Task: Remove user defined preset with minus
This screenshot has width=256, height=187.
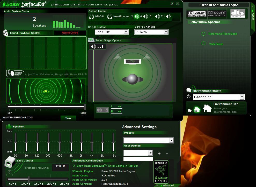Action: click(167, 153)
